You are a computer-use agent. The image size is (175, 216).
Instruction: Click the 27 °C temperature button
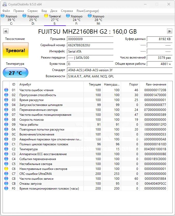click(x=16, y=73)
